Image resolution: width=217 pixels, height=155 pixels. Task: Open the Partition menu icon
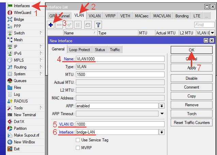(10, 128)
